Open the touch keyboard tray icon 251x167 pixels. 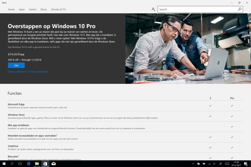(x=227, y=164)
